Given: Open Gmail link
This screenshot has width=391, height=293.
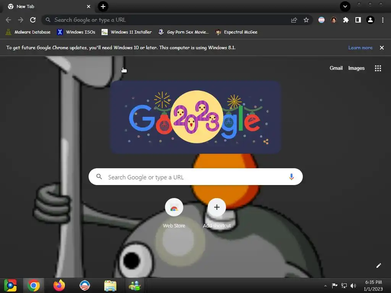Looking at the screenshot, I should pos(336,68).
